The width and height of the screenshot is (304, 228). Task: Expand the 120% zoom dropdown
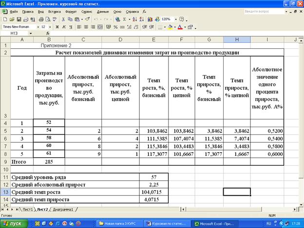(175, 19)
